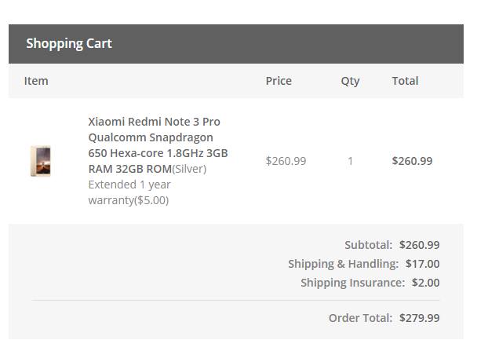Click the $2.00 insurance amount
The width and height of the screenshot is (488, 351).
pos(425,283)
